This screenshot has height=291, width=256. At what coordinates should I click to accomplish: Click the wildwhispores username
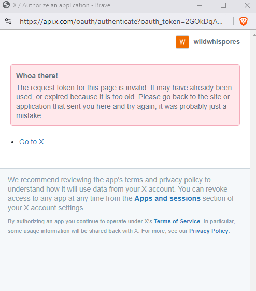click(x=217, y=42)
